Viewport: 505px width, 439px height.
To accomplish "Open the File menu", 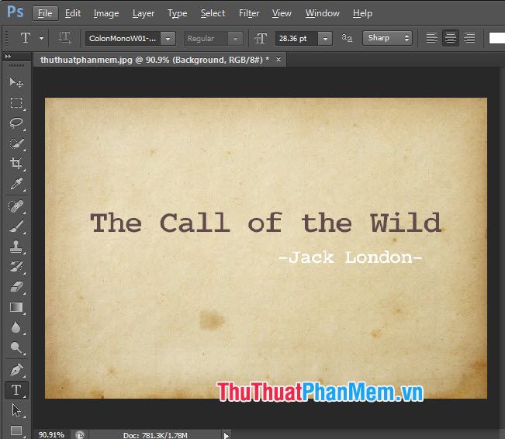I will pos(45,13).
